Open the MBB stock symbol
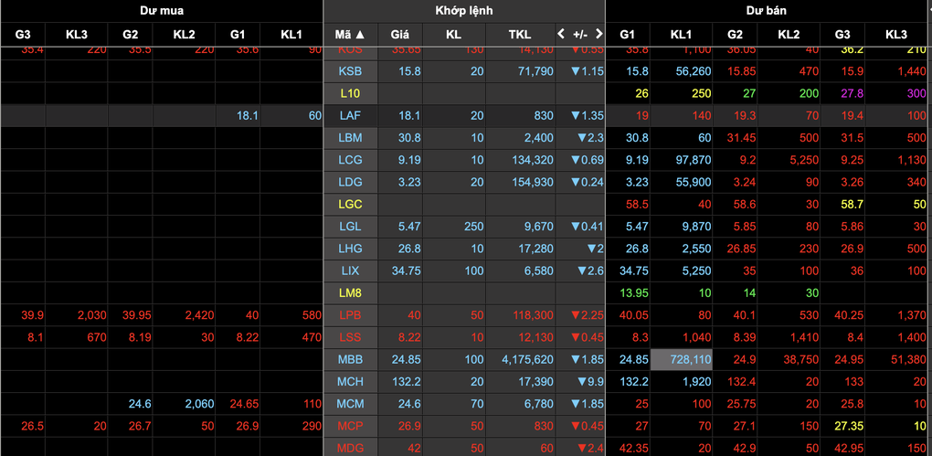This screenshot has height=456, width=932. click(x=350, y=358)
